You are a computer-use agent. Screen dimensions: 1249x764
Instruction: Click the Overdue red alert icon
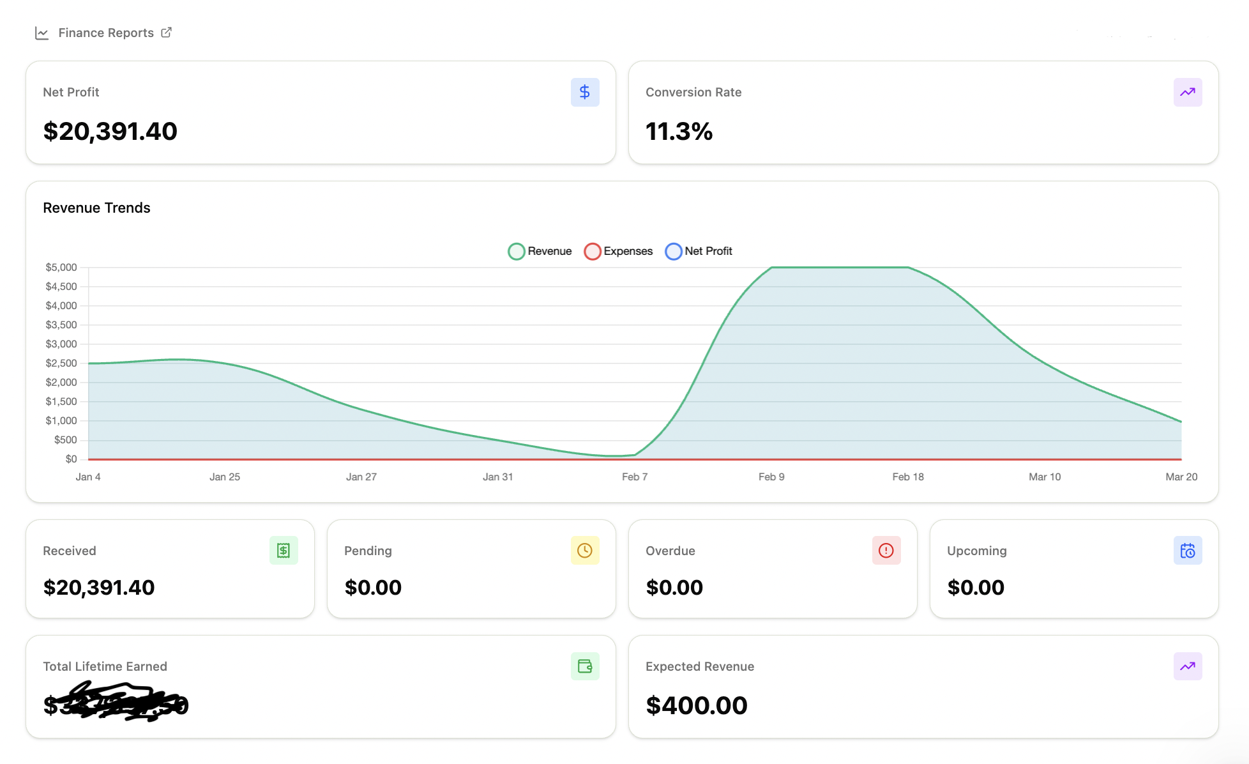point(886,550)
